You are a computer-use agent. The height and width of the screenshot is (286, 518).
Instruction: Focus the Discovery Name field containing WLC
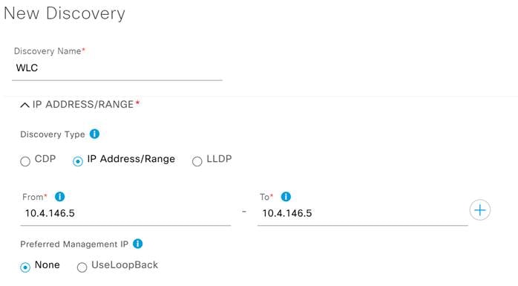click(x=117, y=68)
